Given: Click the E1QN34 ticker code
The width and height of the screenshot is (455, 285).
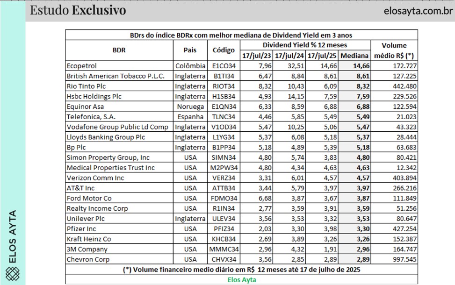Looking at the screenshot, I should pos(224,107).
